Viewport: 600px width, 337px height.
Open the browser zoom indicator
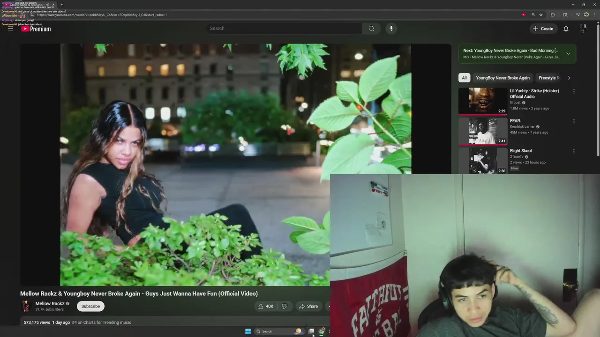[x=533, y=15]
